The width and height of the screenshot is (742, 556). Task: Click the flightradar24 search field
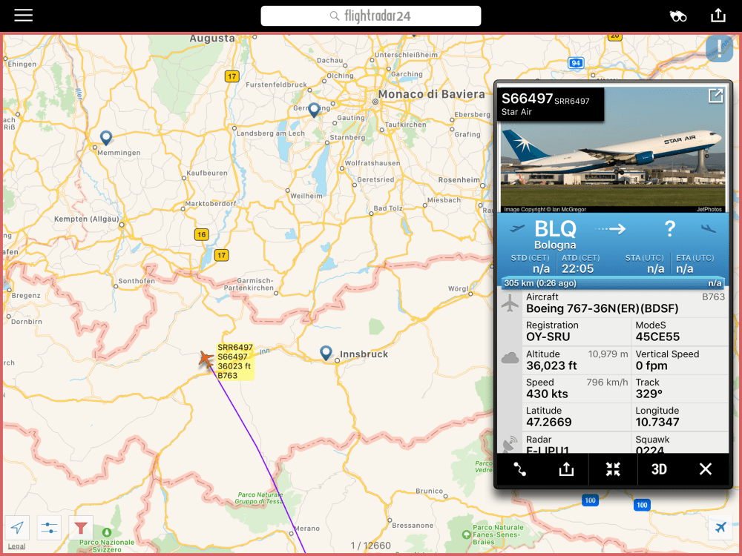click(x=370, y=16)
